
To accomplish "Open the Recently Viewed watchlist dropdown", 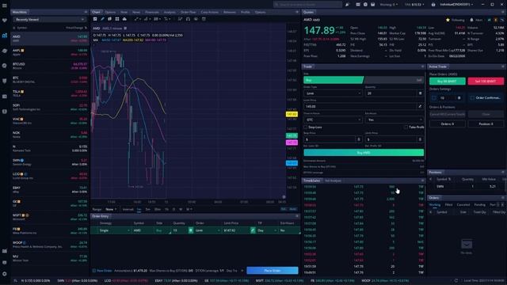I will [49, 20].
